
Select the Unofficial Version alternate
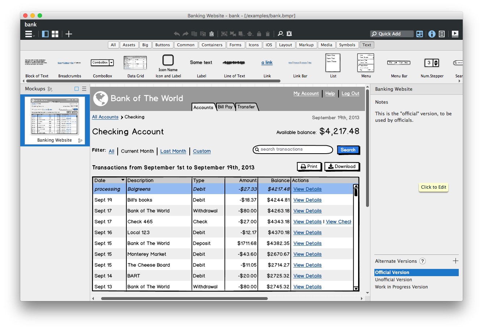(x=394, y=280)
